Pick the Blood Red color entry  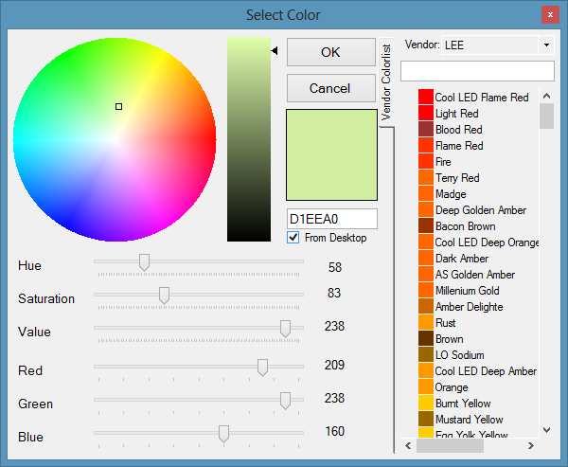pos(458,130)
